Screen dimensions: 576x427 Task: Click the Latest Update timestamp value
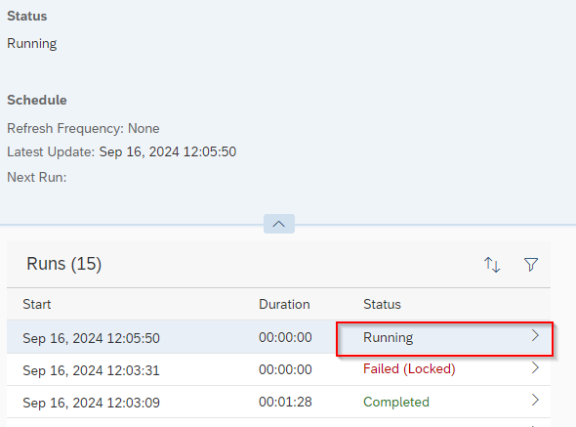click(x=168, y=151)
